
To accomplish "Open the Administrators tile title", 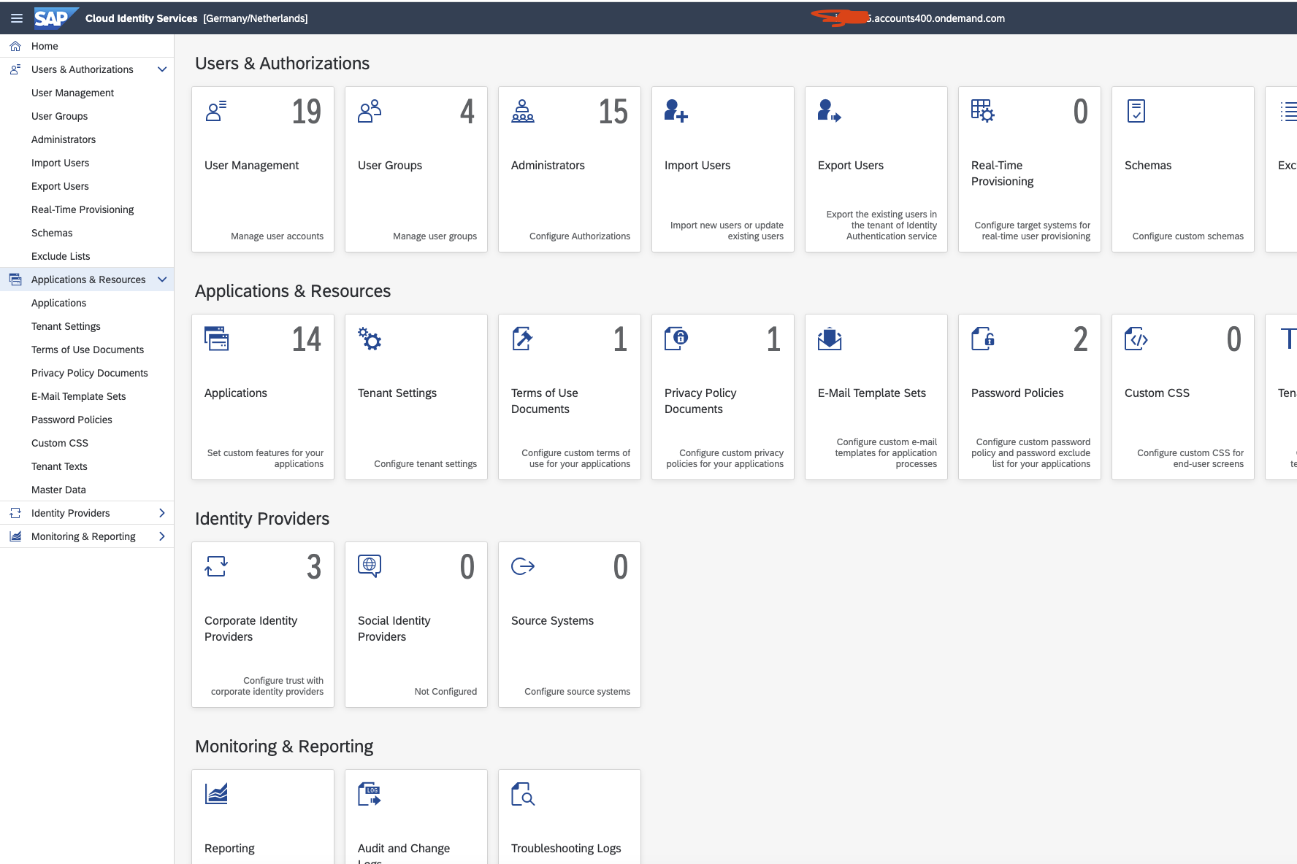I will pyautogui.click(x=548, y=166).
